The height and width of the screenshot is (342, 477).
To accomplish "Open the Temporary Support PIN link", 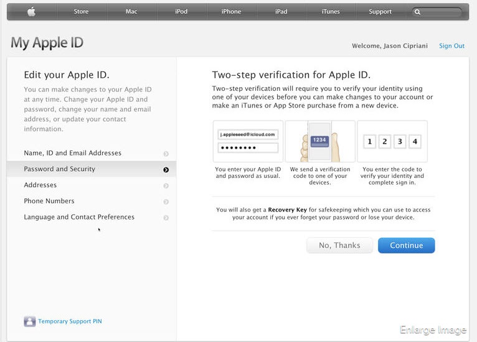I will (70, 321).
